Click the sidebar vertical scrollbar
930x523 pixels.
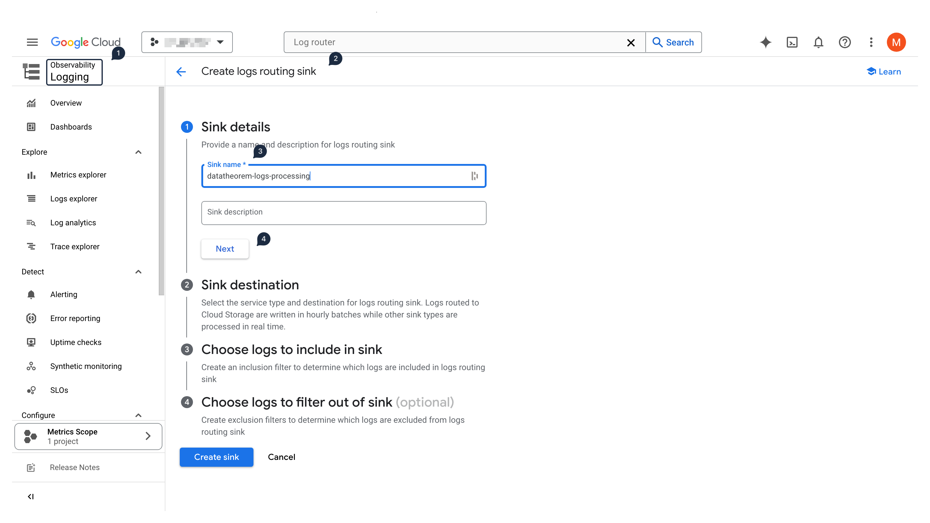click(x=161, y=191)
